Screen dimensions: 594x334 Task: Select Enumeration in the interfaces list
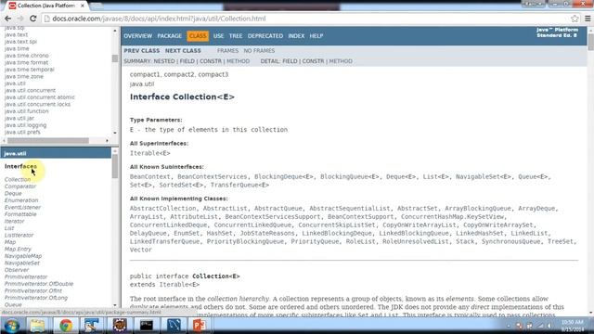[21, 200]
